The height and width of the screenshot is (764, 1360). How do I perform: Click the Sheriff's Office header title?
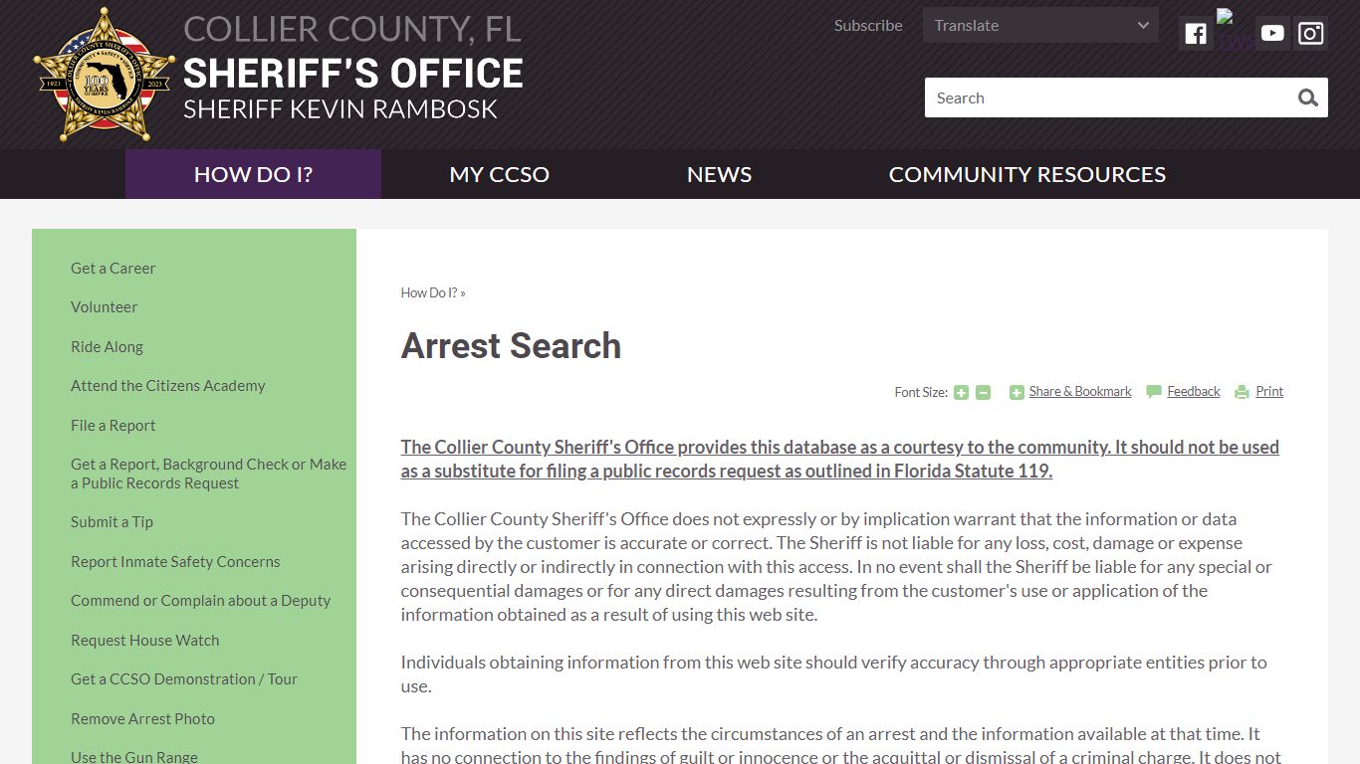tap(352, 74)
